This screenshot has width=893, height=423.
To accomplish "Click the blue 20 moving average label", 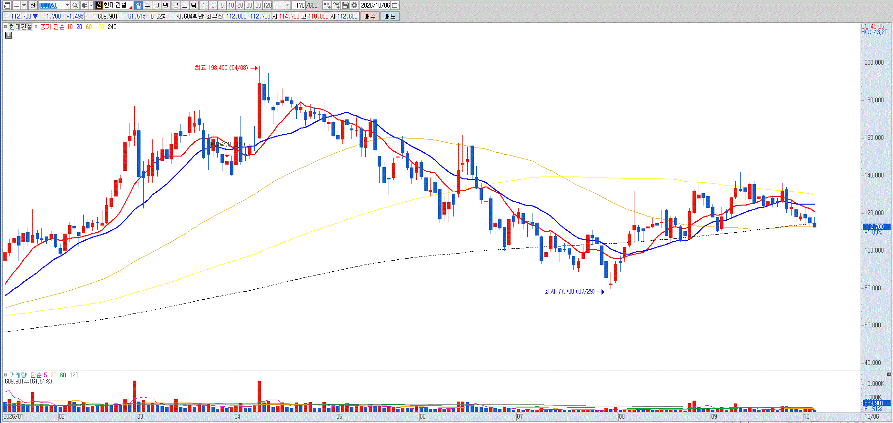I will click(x=79, y=27).
